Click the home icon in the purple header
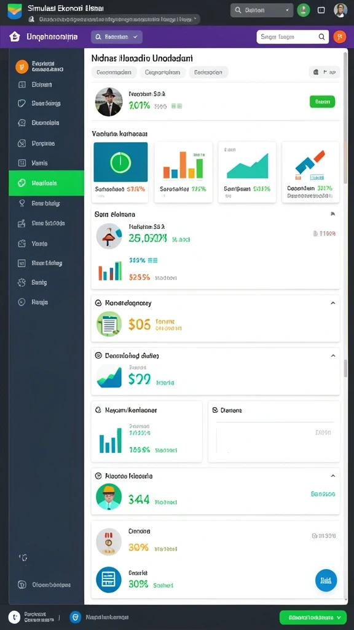Image resolution: width=354 pixels, height=630 pixels. click(x=15, y=37)
